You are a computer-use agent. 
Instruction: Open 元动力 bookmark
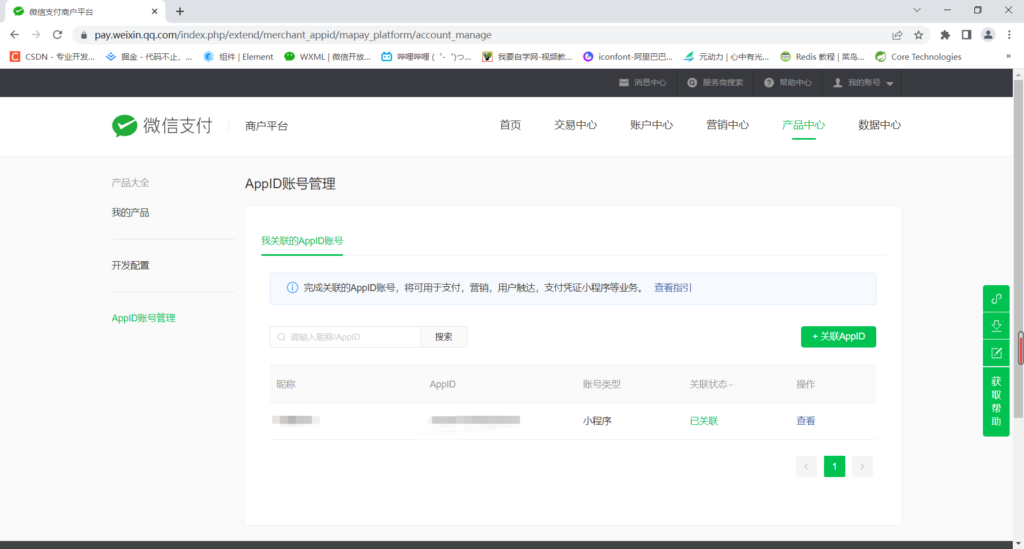726,56
